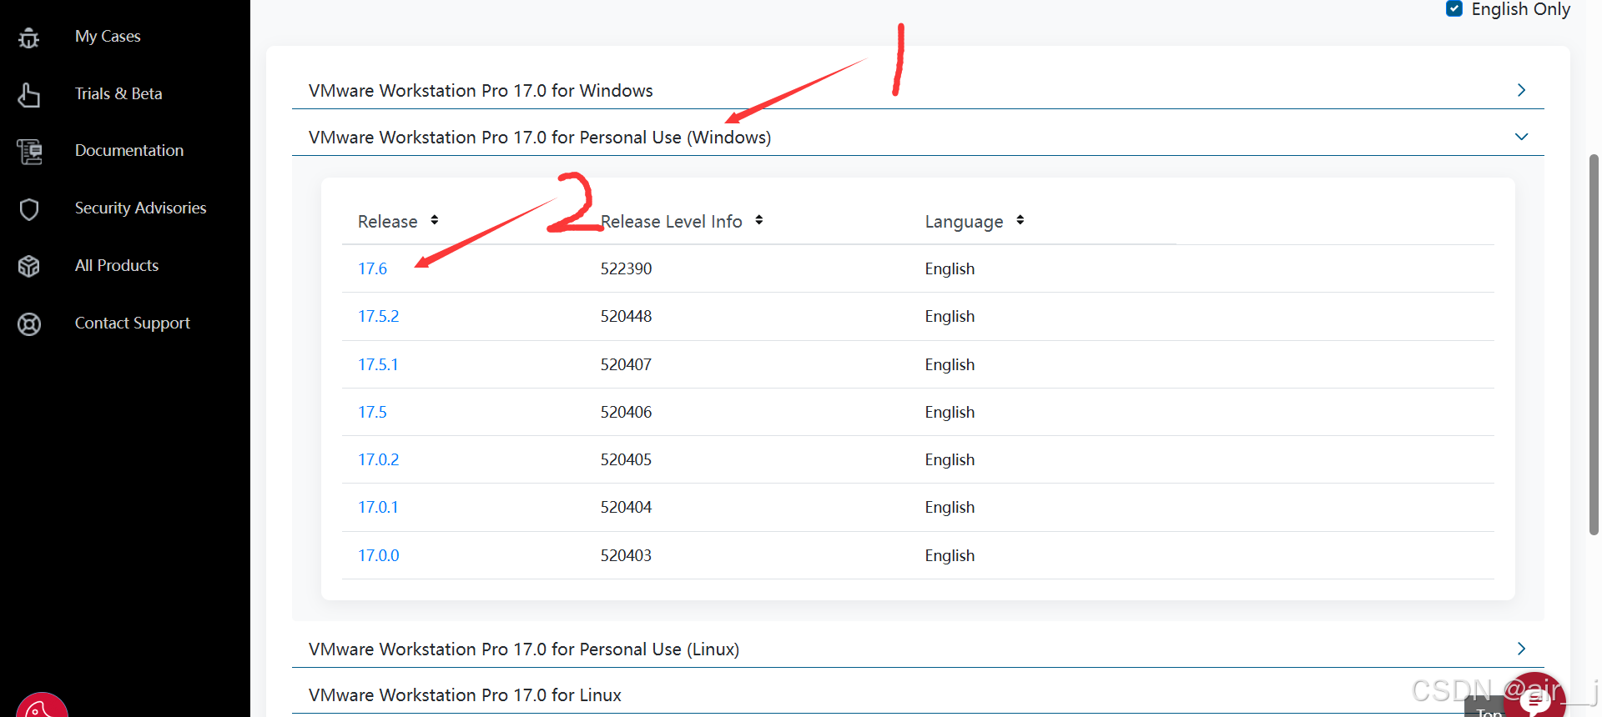
Task: Sort by Language column arrows
Action: [x=1020, y=220]
